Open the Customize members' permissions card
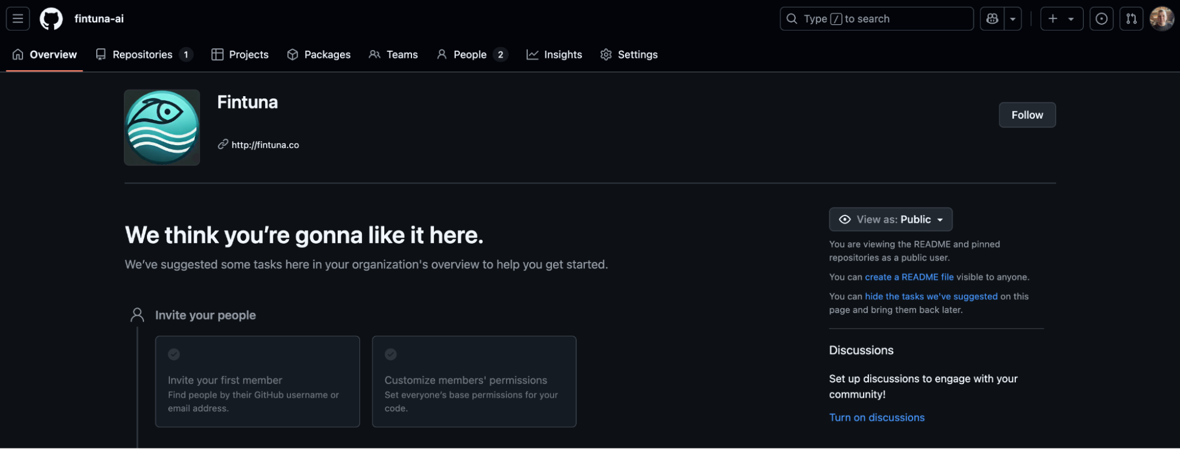1180x449 pixels. [x=474, y=382]
